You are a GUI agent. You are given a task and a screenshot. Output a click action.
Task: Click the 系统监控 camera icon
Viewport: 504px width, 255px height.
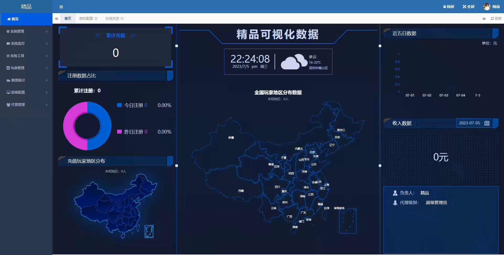8,44
